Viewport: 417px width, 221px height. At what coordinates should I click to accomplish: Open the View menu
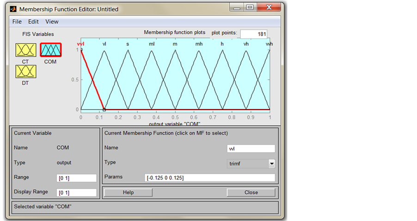click(x=52, y=22)
